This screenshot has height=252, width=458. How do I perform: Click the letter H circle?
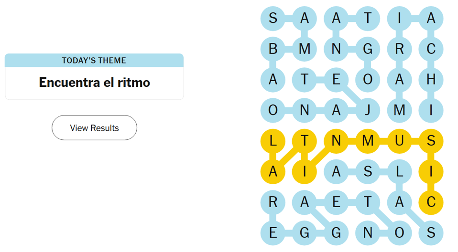click(431, 80)
